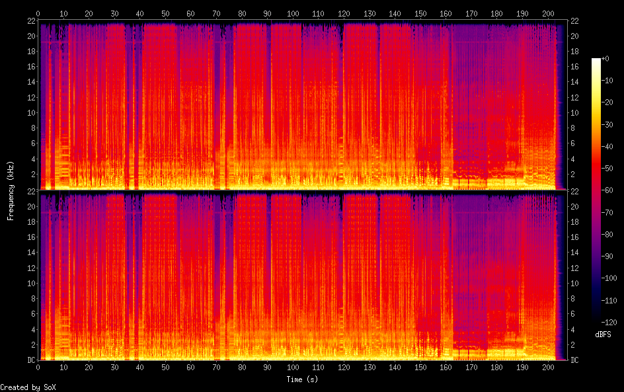Click '190' on the bottom time axis
Image resolution: width=624 pixels, height=392 pixels.
point(522,368)
